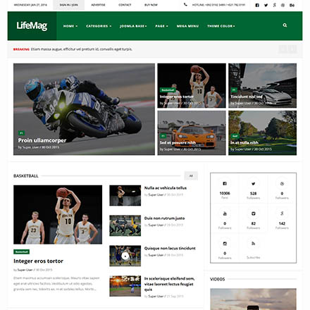Click the Basketball section heading
Image resolution: width=310 pixels, height=310 pixels.
(x=26, y=176)
